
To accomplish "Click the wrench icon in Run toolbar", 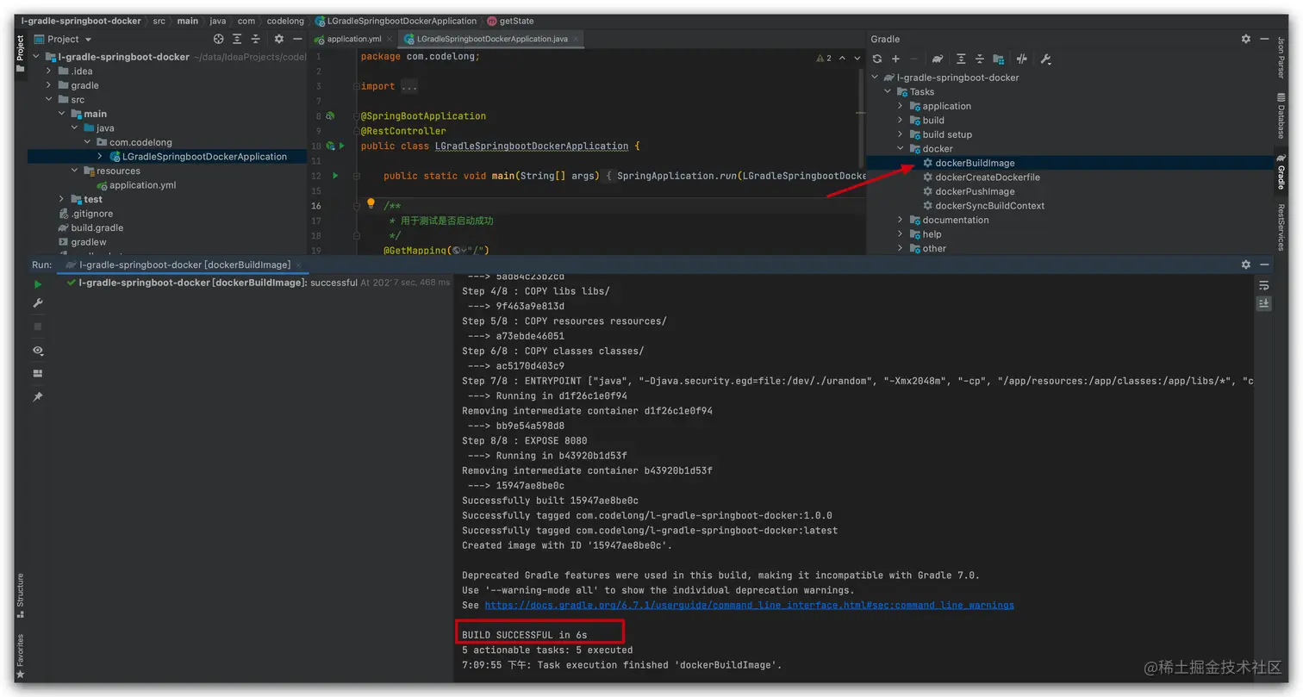I will 38,303.
